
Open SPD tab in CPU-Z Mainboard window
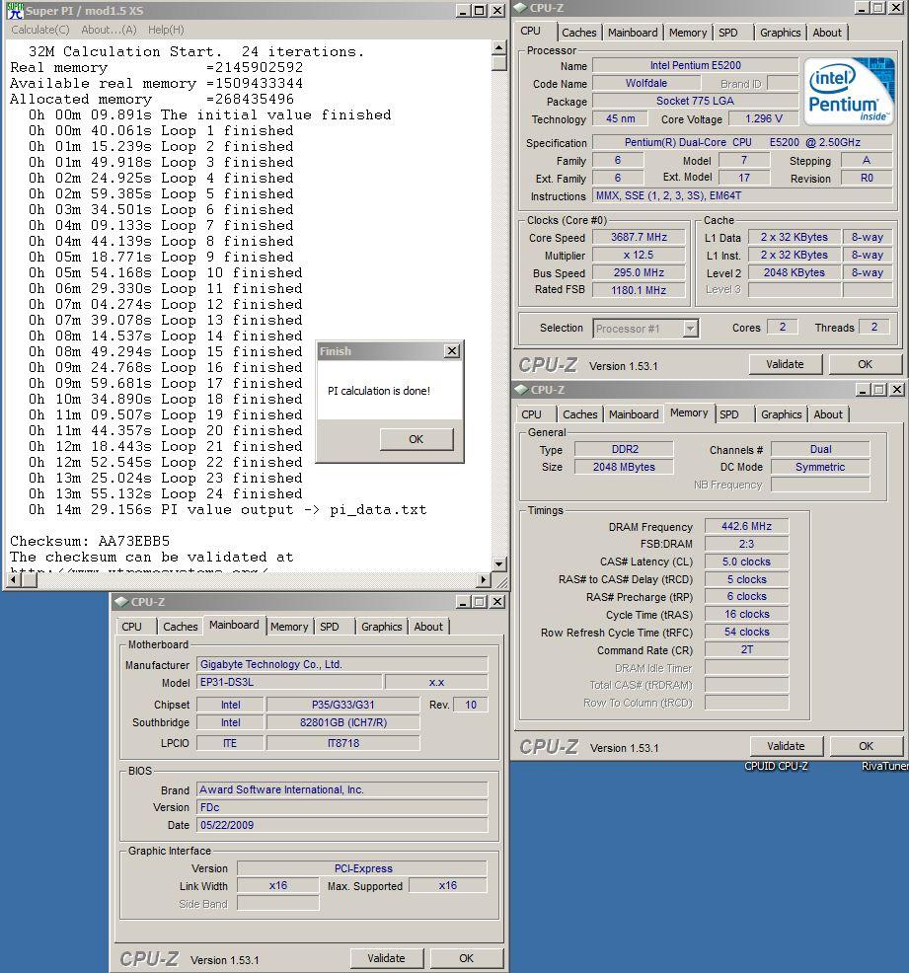330,627
